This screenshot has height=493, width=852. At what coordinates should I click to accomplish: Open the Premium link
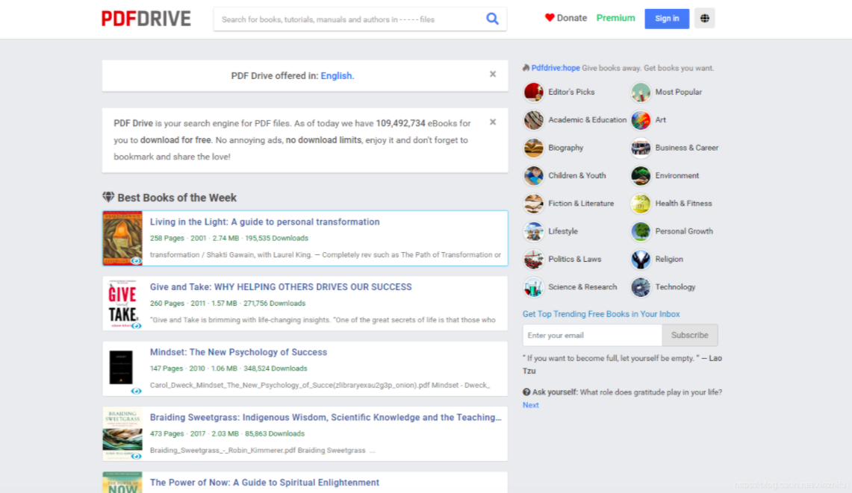click(x=615, y=18)
